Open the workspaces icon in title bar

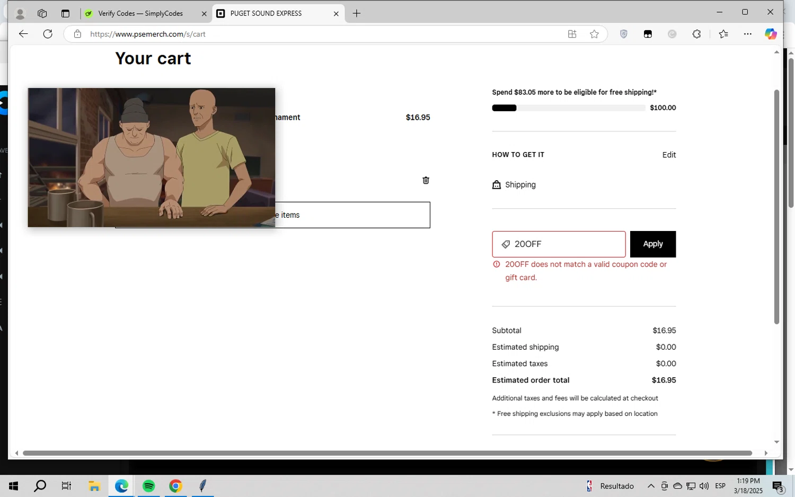[x=42, y=14]
